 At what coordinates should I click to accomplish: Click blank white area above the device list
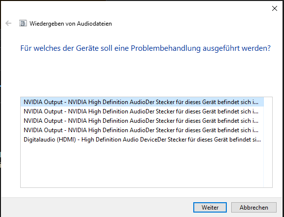click(145, 75)
